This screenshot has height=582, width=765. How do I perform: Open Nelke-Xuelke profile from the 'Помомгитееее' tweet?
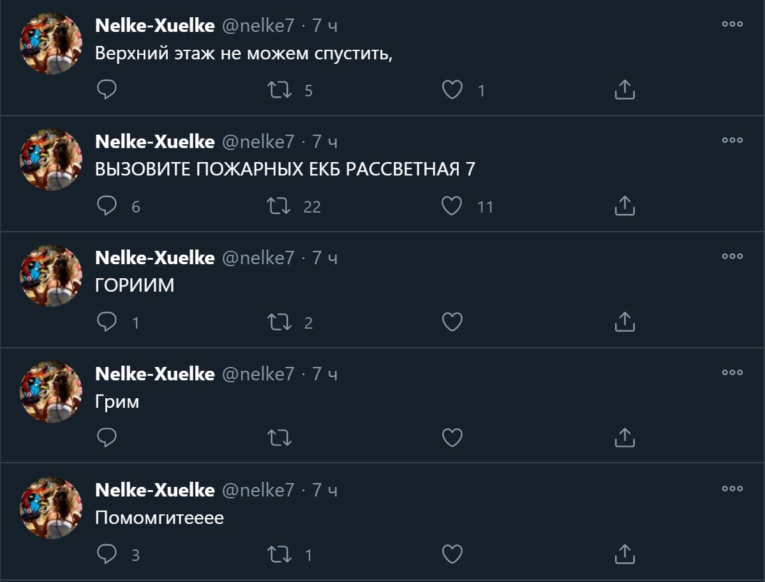click(x=154, y=490)
